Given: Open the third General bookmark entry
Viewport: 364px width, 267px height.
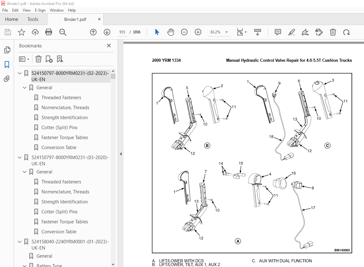Looking at the screenshot, I should pos(44,256).
